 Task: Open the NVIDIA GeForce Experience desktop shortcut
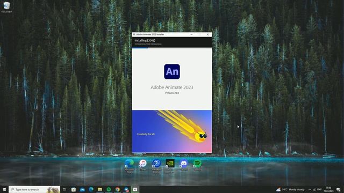point(170,166)
